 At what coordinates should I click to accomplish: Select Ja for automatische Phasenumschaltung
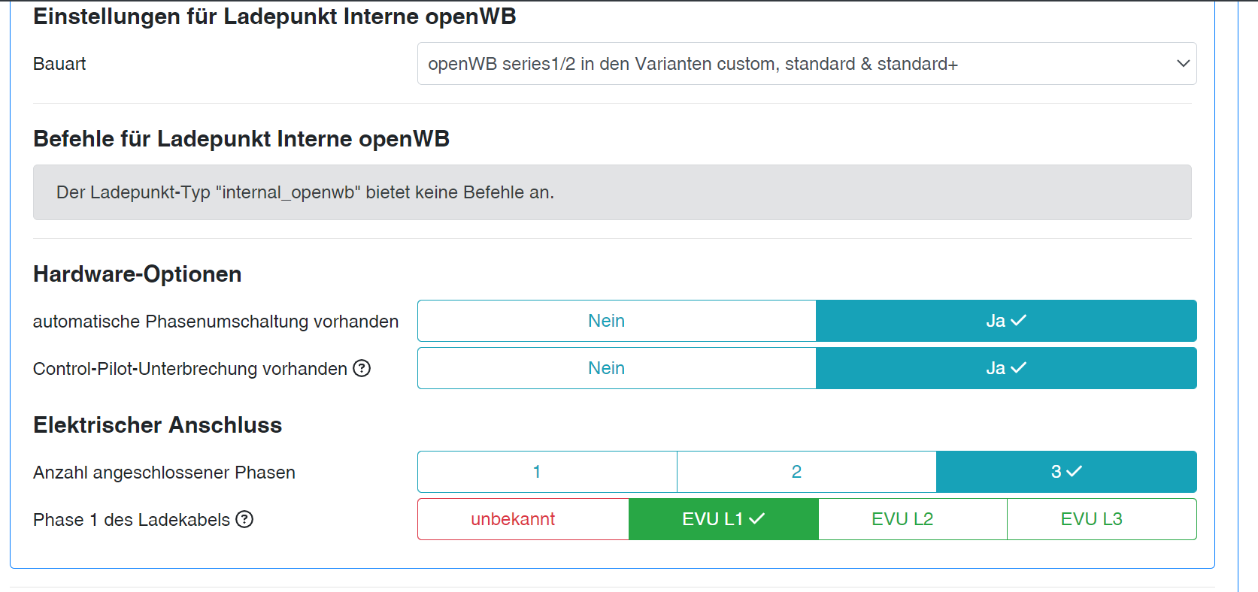[x=1006, y=321]
